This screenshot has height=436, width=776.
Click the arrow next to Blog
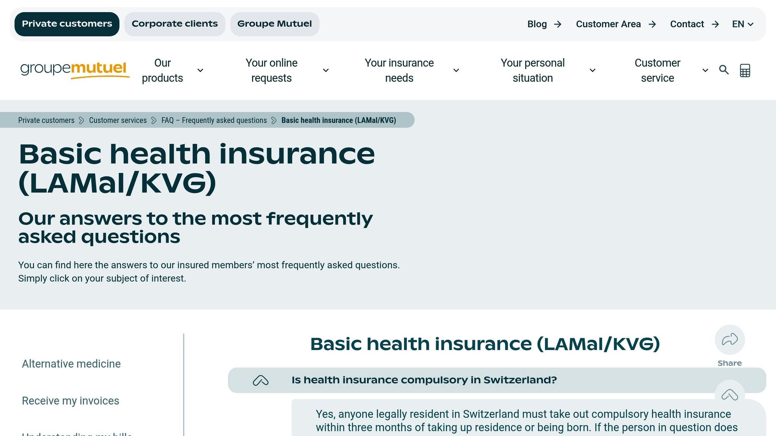click(557, 24)
